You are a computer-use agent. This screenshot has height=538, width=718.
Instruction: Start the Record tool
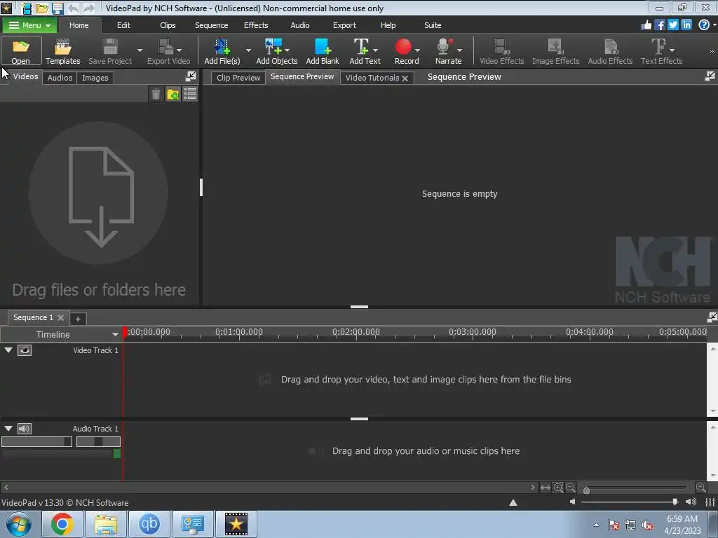point(407,51)
